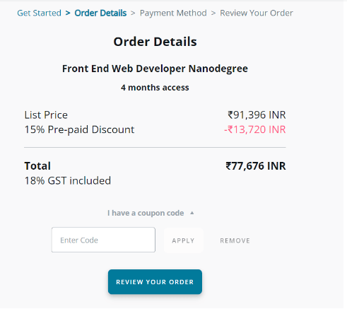347x321 pixels.
Task: Click the ₹77,676 INR total amount
Action: click(x=256, y=166)
